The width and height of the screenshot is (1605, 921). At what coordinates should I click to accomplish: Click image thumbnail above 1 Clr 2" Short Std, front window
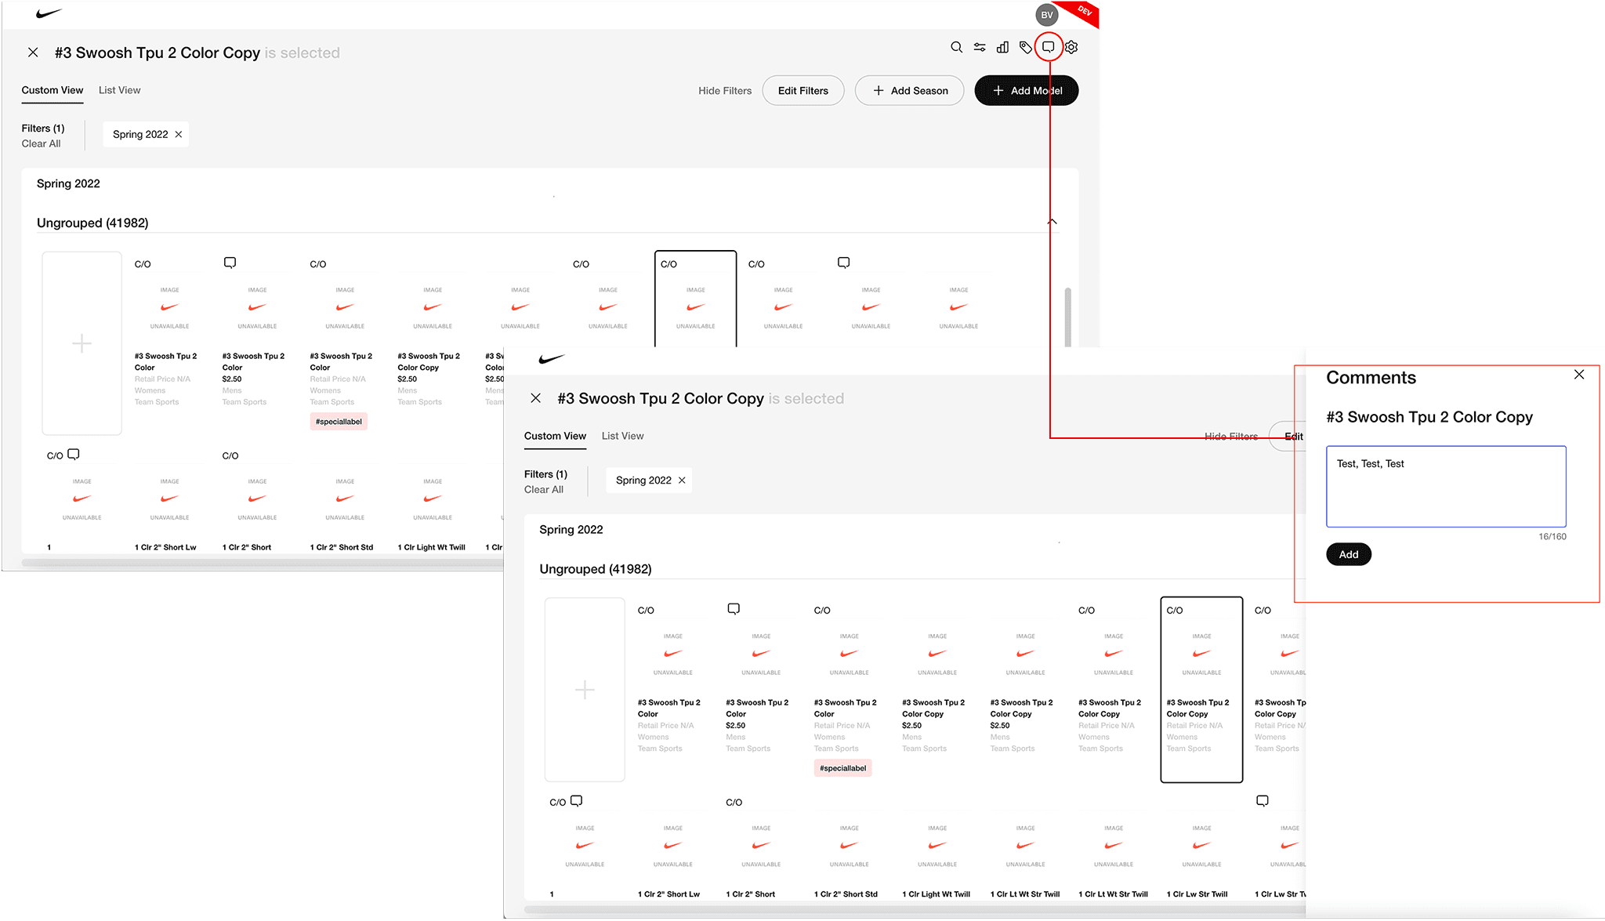point(849,846)
